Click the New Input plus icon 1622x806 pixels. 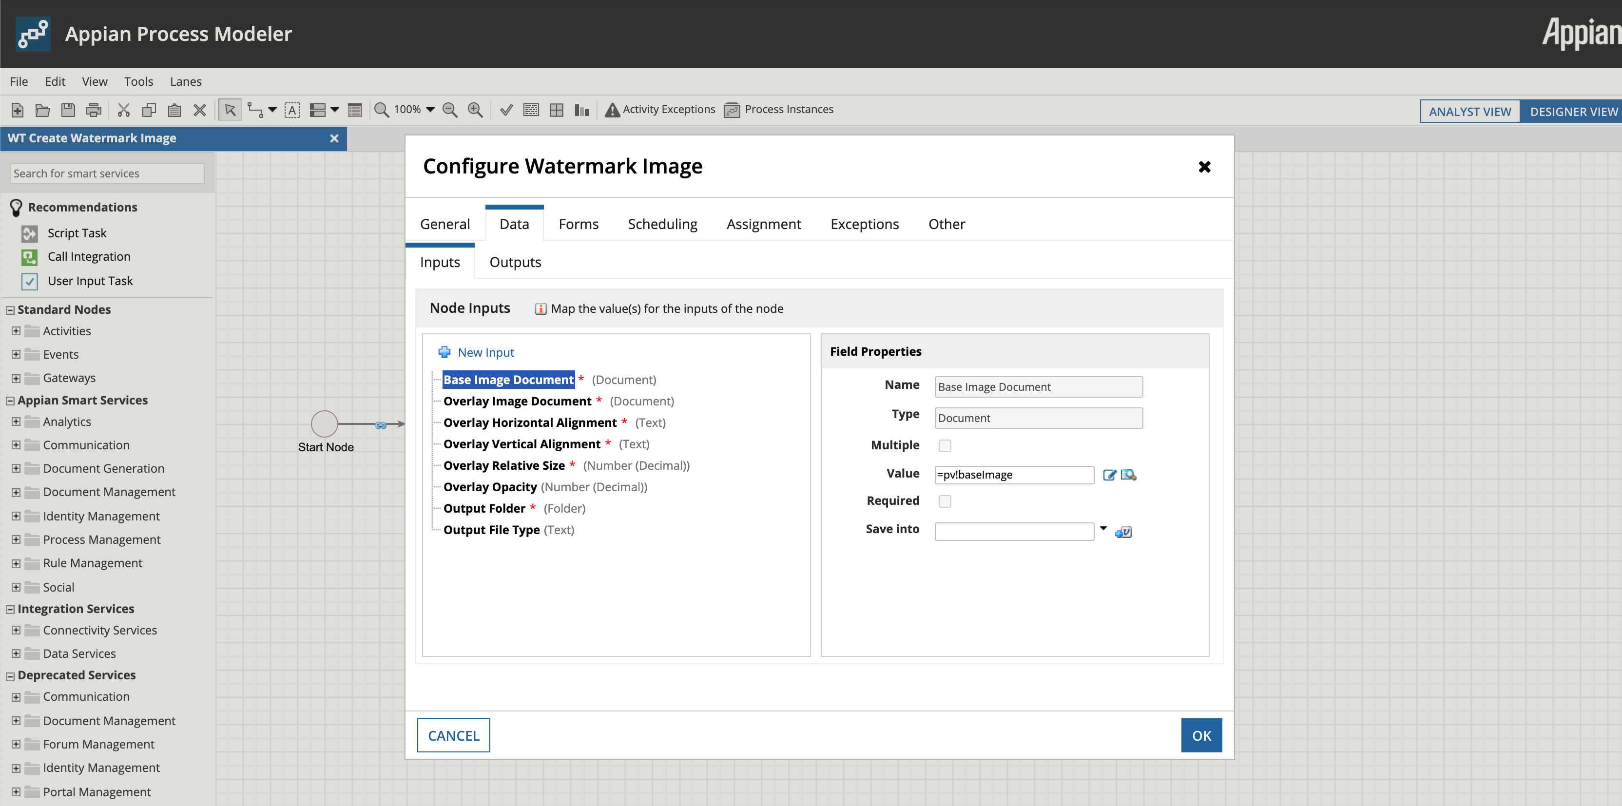(444, 352)
